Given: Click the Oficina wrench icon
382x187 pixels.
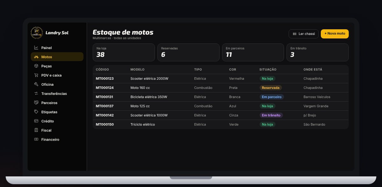Looking at the screenshot, I should (x=36, y=84).
